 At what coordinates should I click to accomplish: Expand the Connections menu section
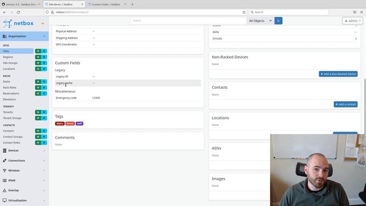pyautogui.click(x=24, y=161)
